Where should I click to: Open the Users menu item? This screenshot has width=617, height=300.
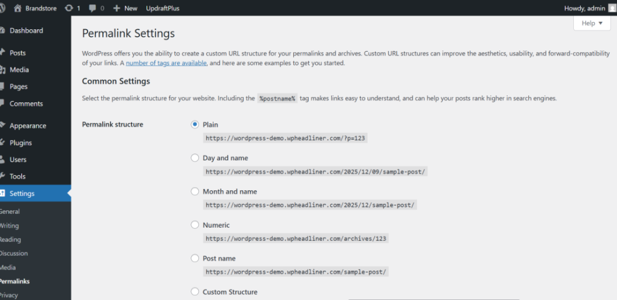tap(18, 160)
